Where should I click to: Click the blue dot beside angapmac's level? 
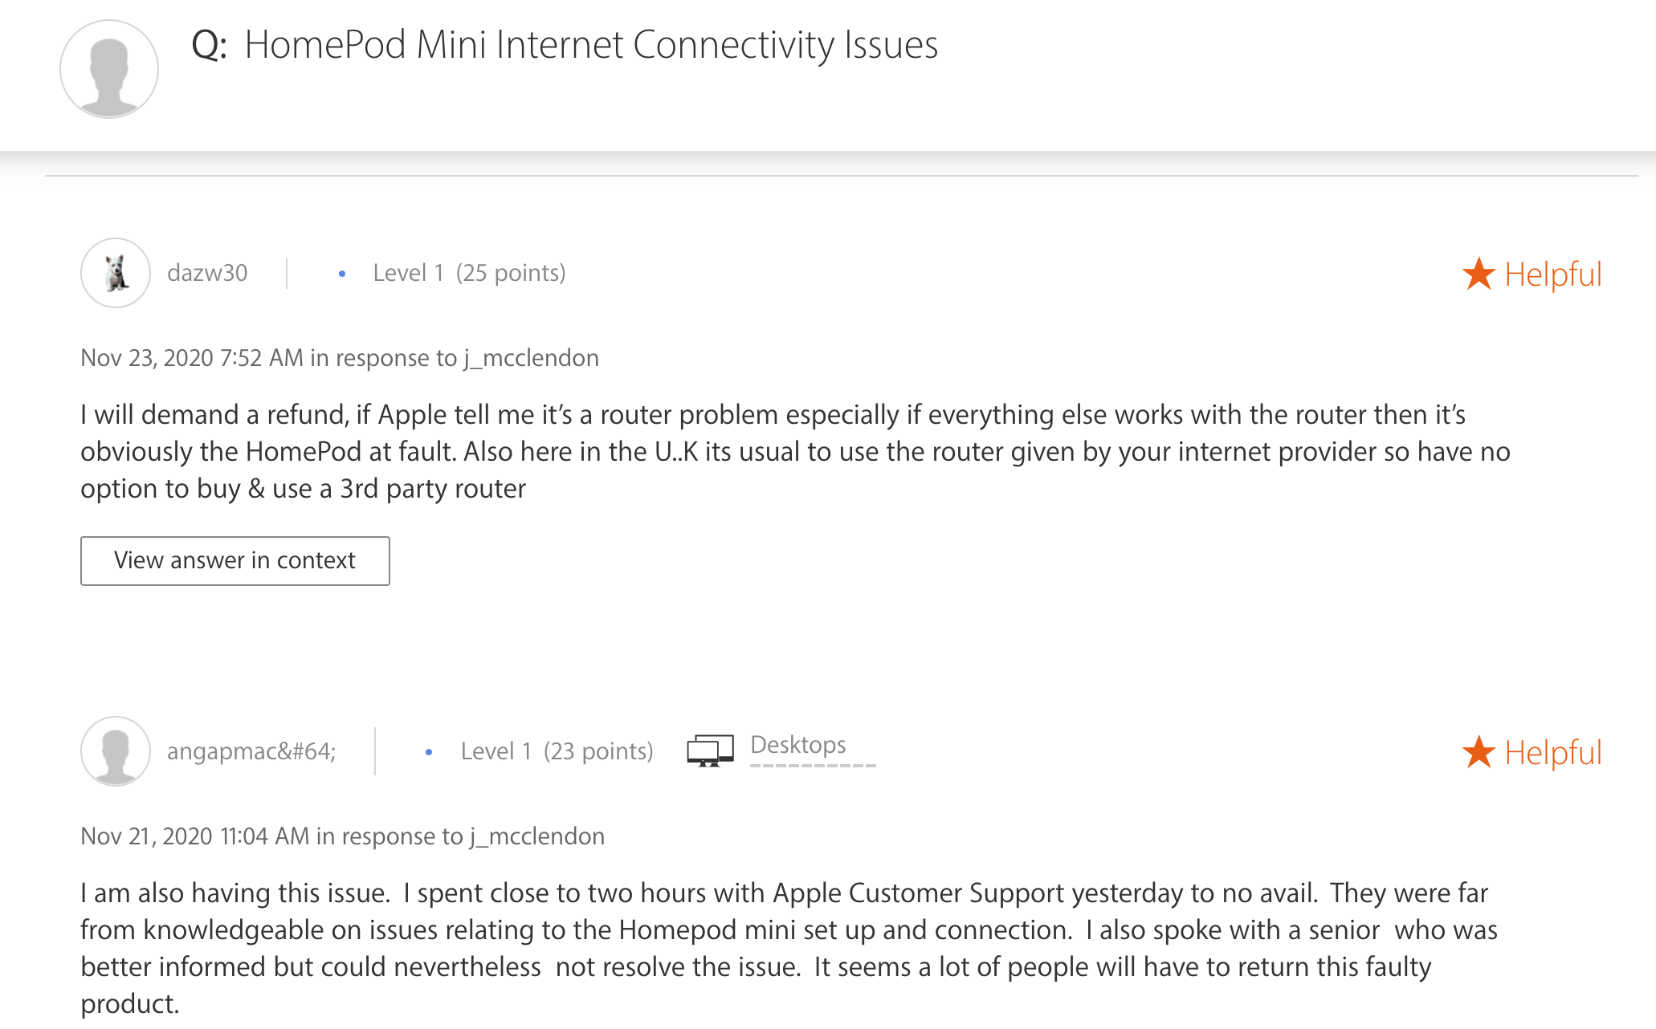point(429,752)
